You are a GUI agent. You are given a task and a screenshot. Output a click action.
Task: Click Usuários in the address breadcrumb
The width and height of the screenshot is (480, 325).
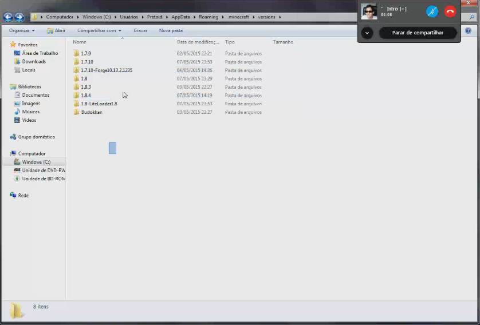(x=129, y=17)
